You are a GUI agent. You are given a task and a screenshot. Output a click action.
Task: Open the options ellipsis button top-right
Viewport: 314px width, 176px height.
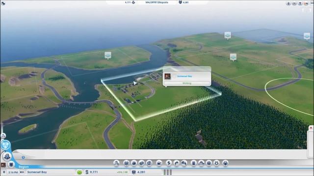tap(312, 3)
